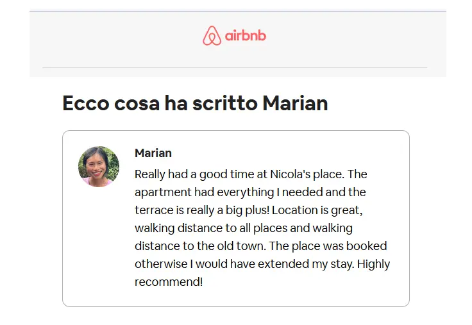Open Marian's circular profile photo
This screenshot has height=325, width=472.
[99, 167]
